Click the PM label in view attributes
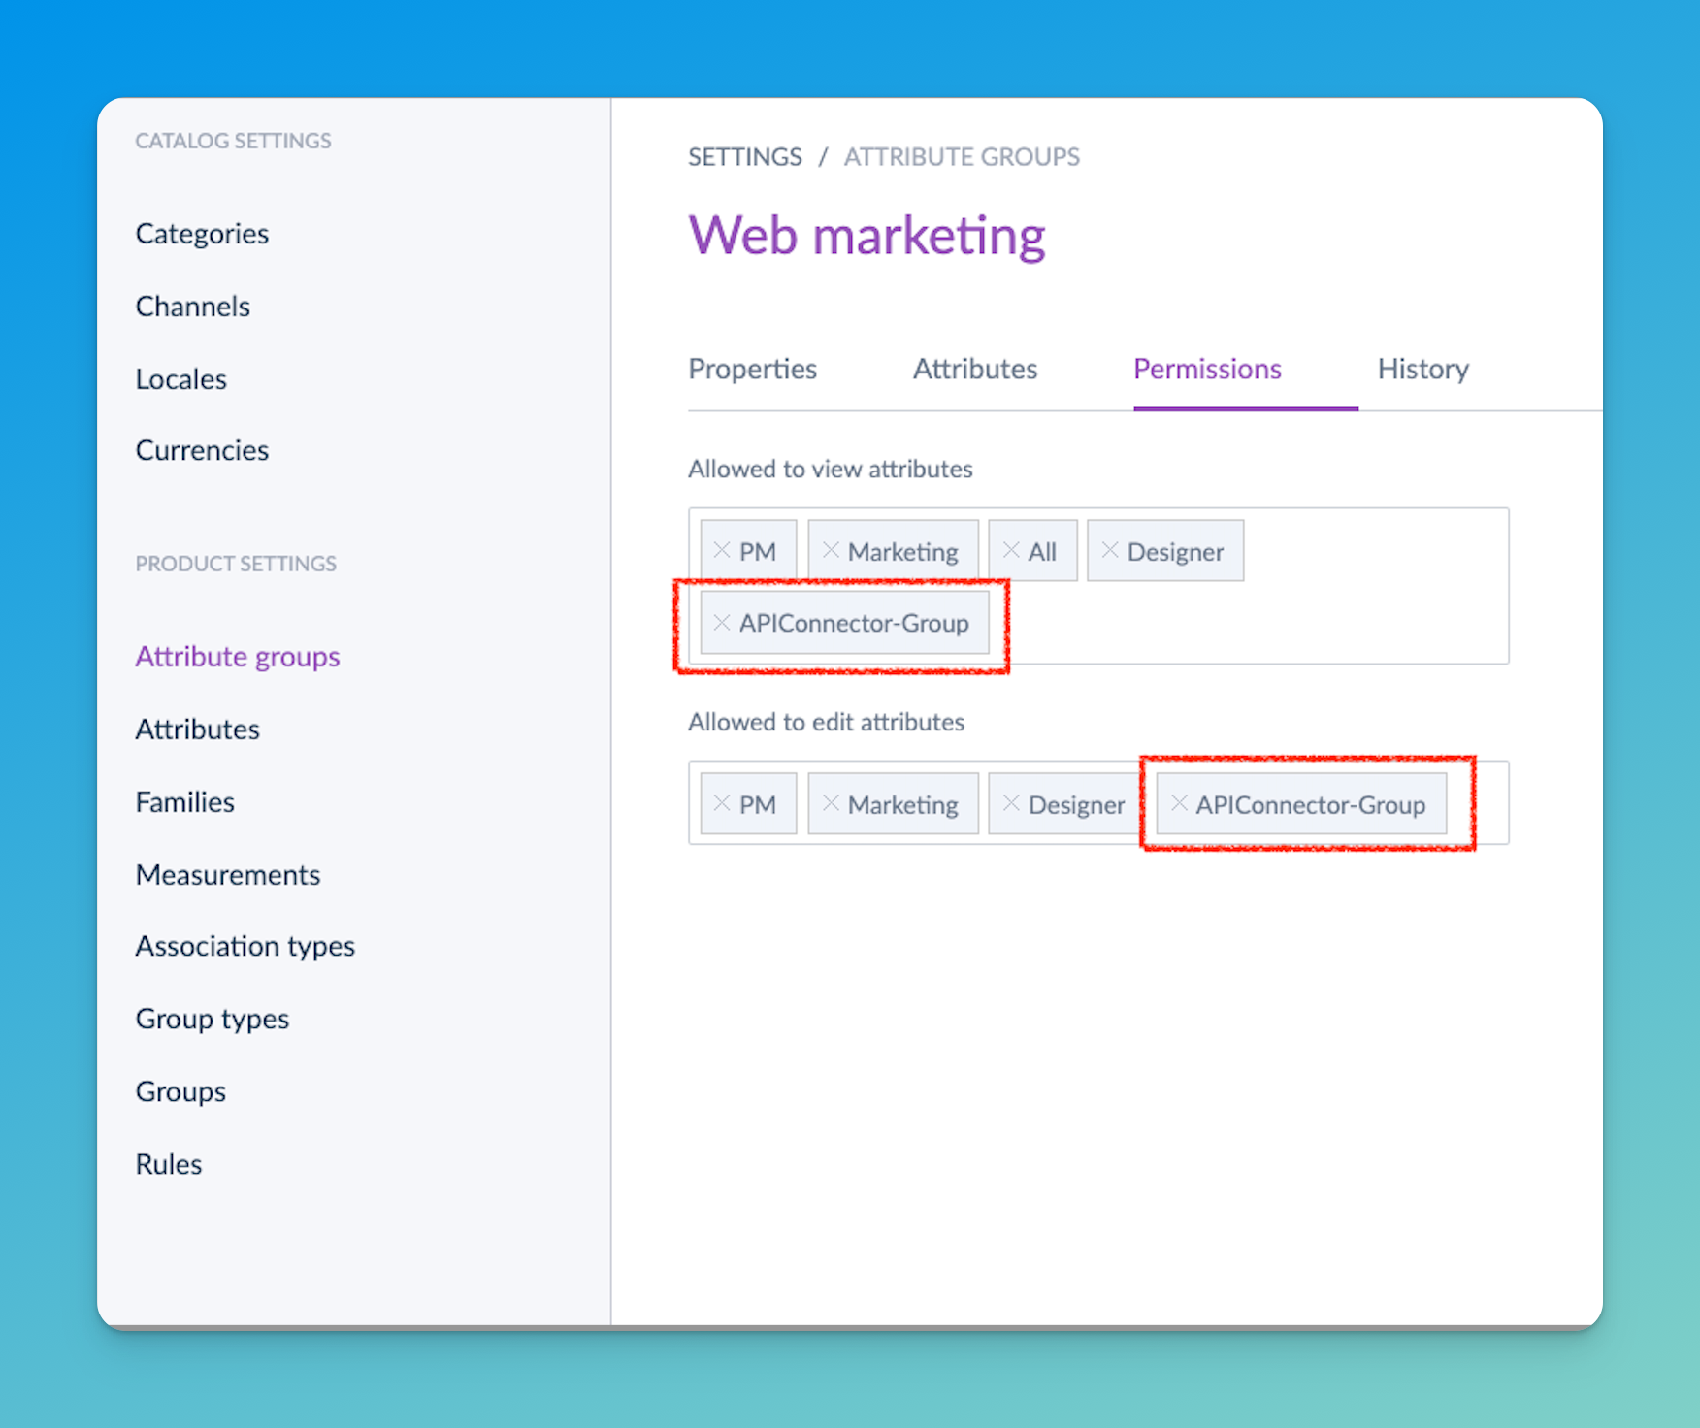Screen dimensions: 1700x1428 click(x=758, y=551)
